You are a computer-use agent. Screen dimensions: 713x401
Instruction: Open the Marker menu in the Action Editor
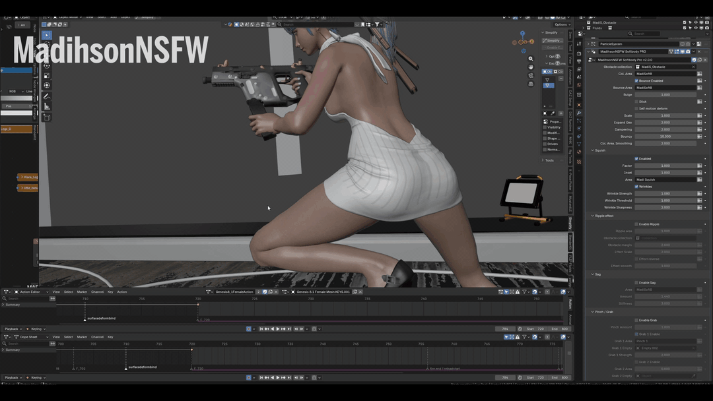pos(82,292)
